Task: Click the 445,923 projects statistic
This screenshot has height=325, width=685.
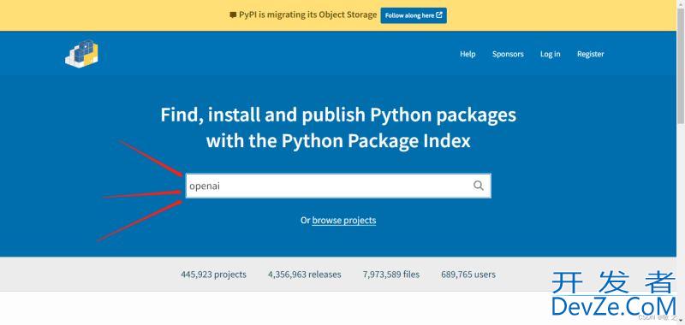Action: point(213,275)
